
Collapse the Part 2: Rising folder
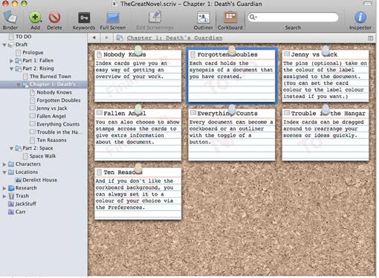[x=11, y=69]
